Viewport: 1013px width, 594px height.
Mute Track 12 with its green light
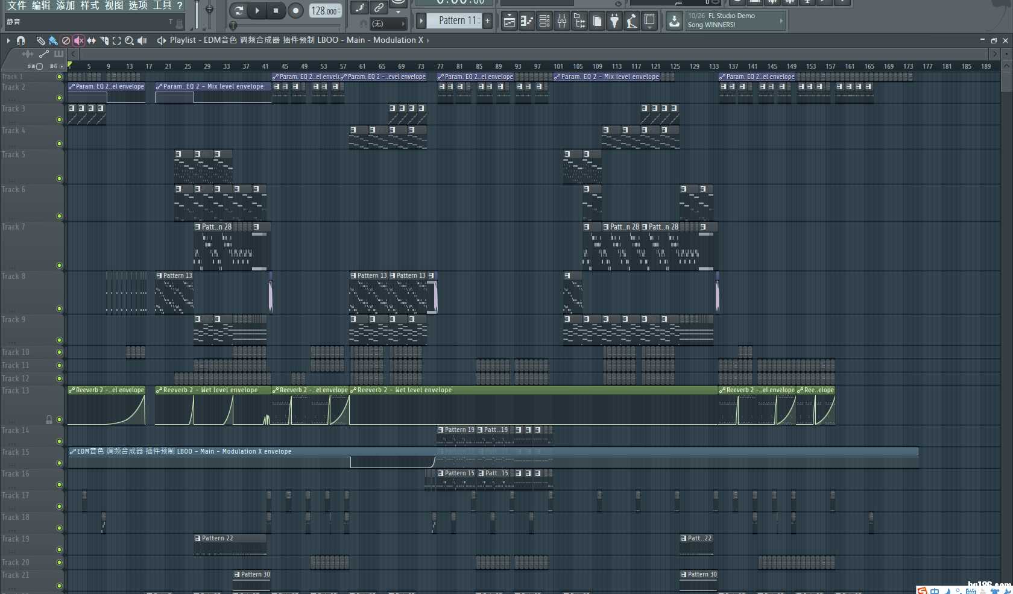(x=59, y=378)
